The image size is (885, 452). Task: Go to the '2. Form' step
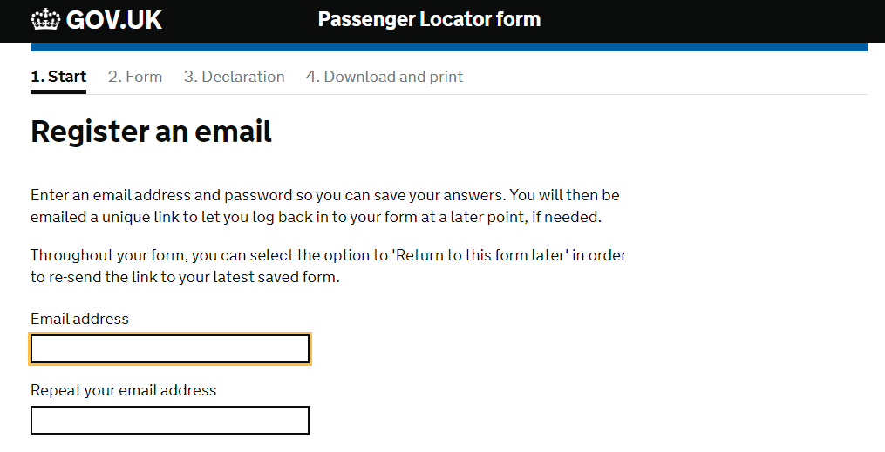[135, 77]
